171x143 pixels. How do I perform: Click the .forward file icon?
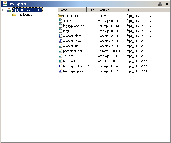coord(60,20)
